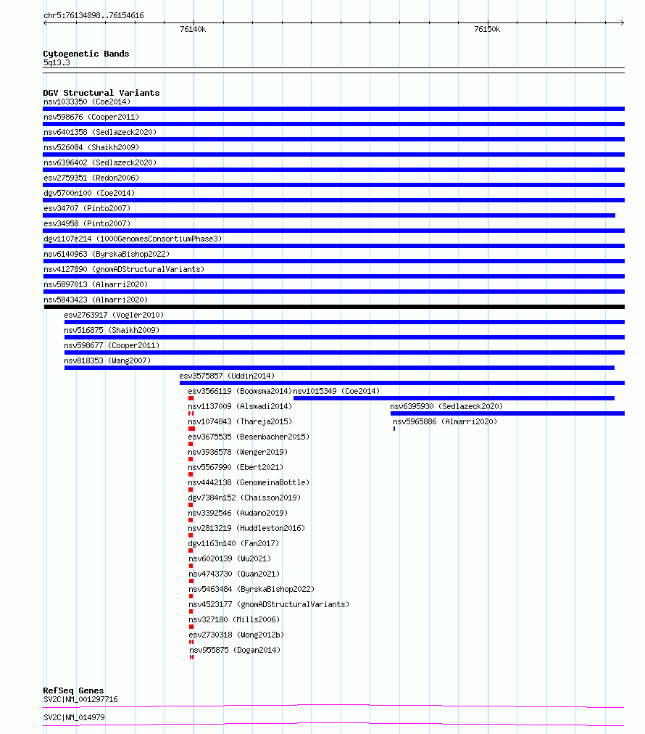Click esv3566119 (Boomsma2014) label
The width and height of the screenshot is (645, 734).
tap(240, 391)
